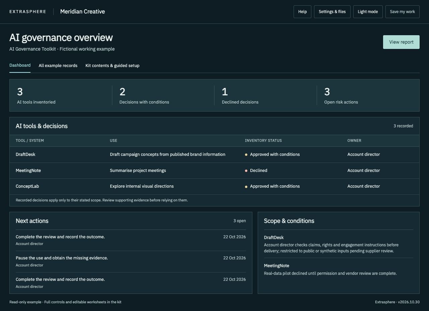Click the '3 open' count in Next actions
Image resolution: width=429 pixels, height=311 pixels.
[x=240, y=221]
